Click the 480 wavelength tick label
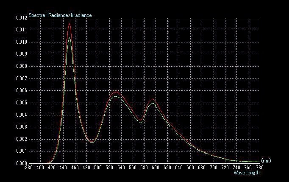Viewport: 289px width, 182px height. point(86,168)
